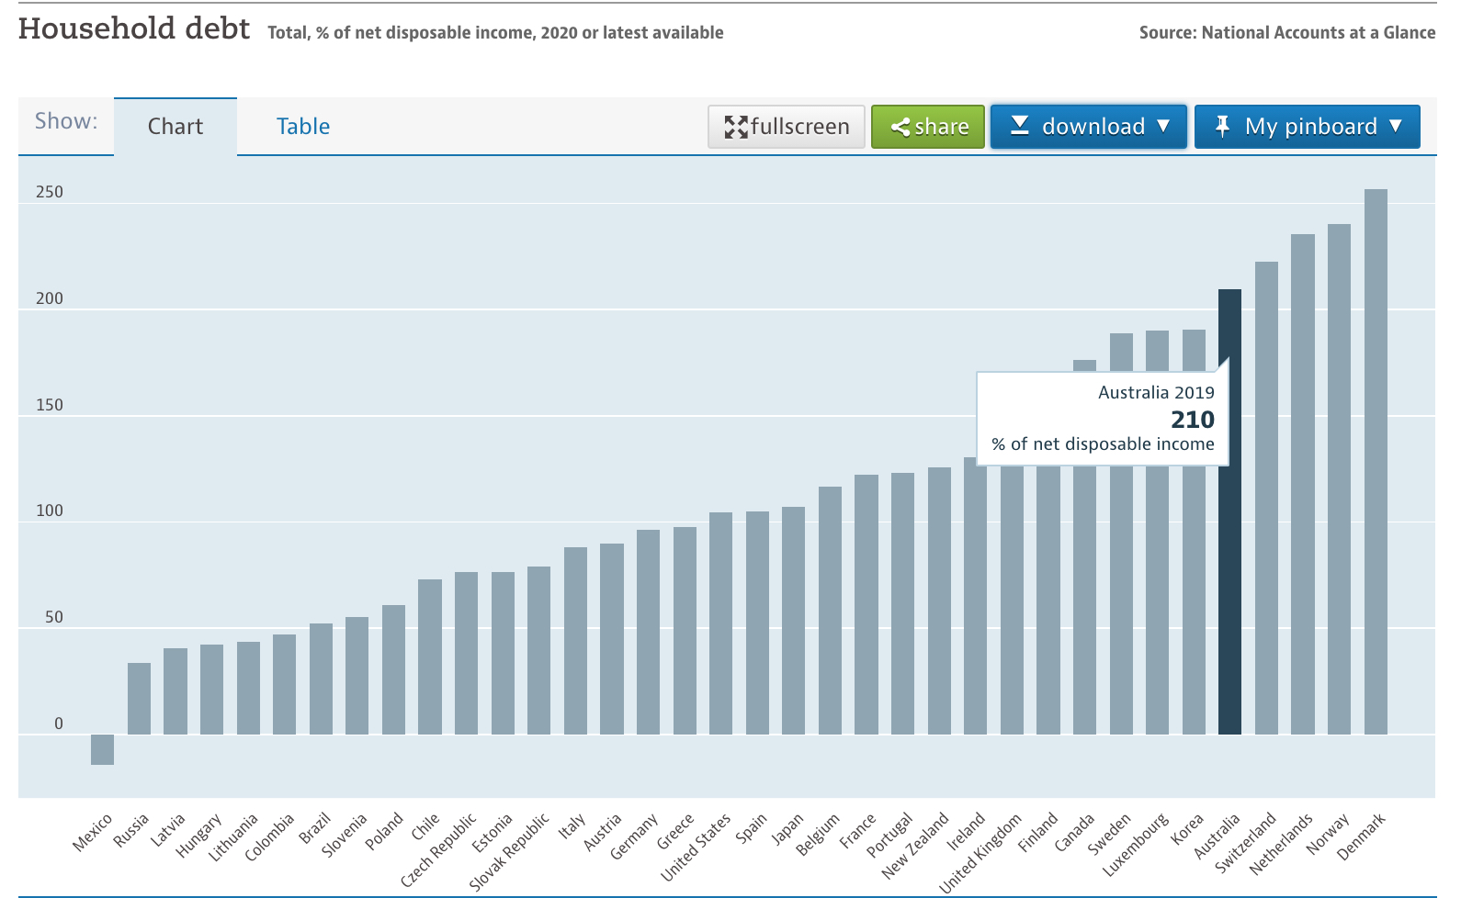Click the Russia bar
This screenshot has width=1461, height=898.
[139, 699]
